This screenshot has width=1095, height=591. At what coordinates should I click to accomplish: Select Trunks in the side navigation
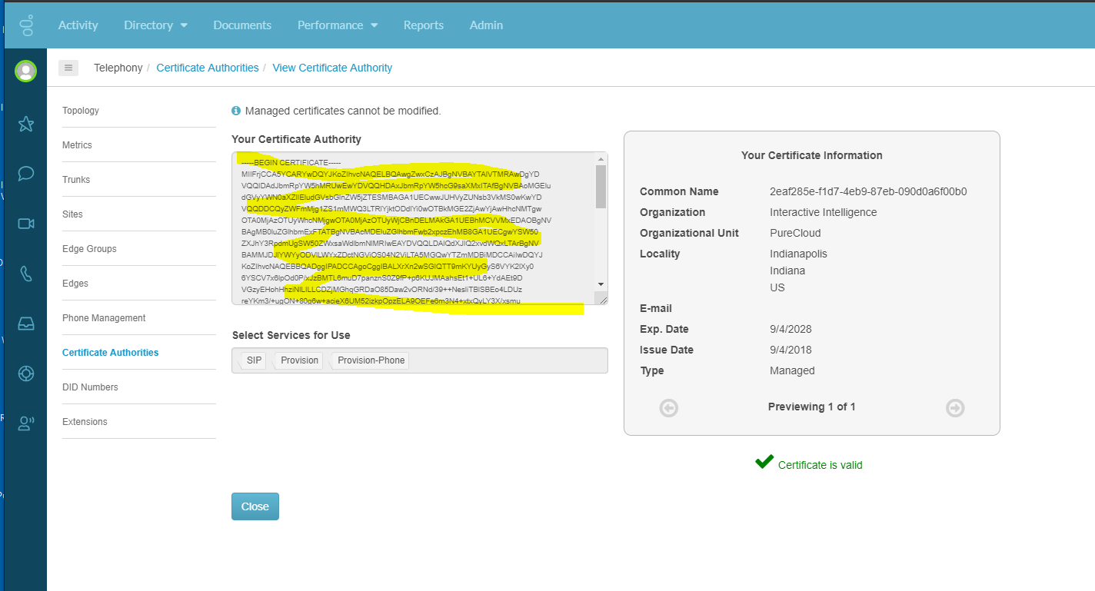pos(76,180)
